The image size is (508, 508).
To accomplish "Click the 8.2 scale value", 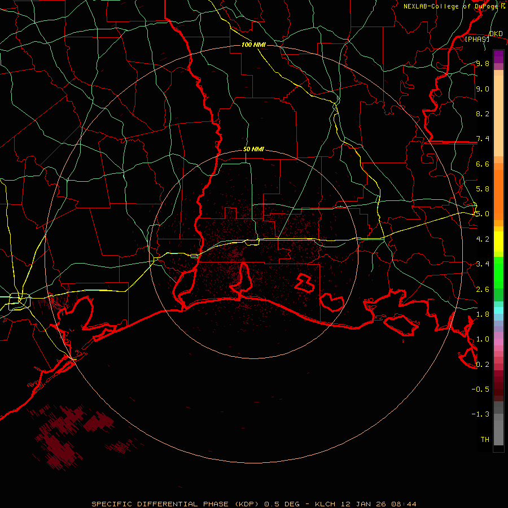I will point(483,113).
